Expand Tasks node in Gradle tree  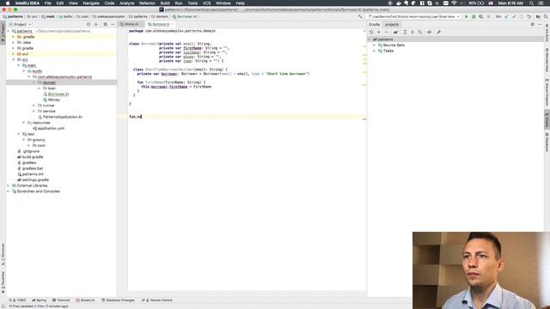(x=375, y=51)
